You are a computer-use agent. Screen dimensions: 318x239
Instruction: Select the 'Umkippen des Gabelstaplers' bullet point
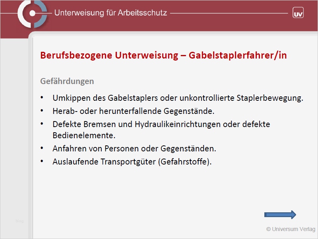(178, 98)
